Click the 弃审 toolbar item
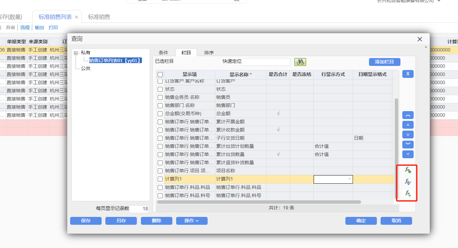 point(10,28)
